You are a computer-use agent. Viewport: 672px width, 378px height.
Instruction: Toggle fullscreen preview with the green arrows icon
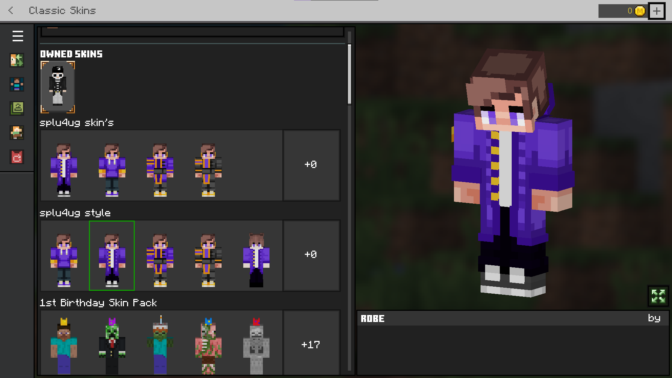pyautogui.click(x=658, y=296)
